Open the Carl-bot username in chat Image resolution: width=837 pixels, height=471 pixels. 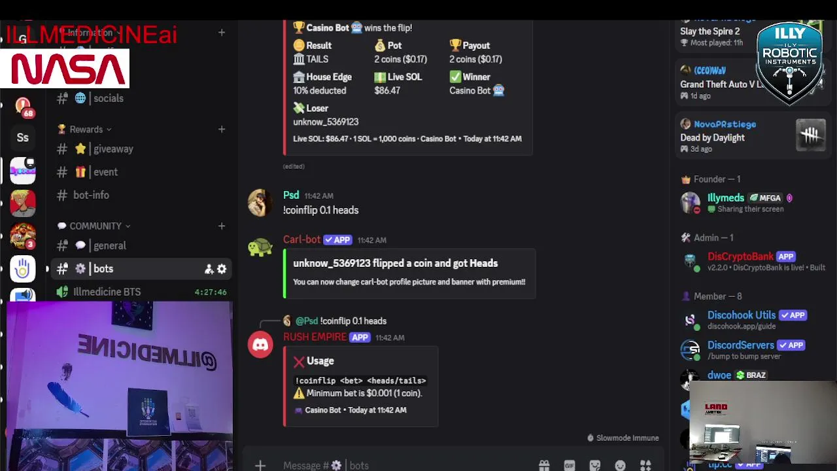coord(301,239)
